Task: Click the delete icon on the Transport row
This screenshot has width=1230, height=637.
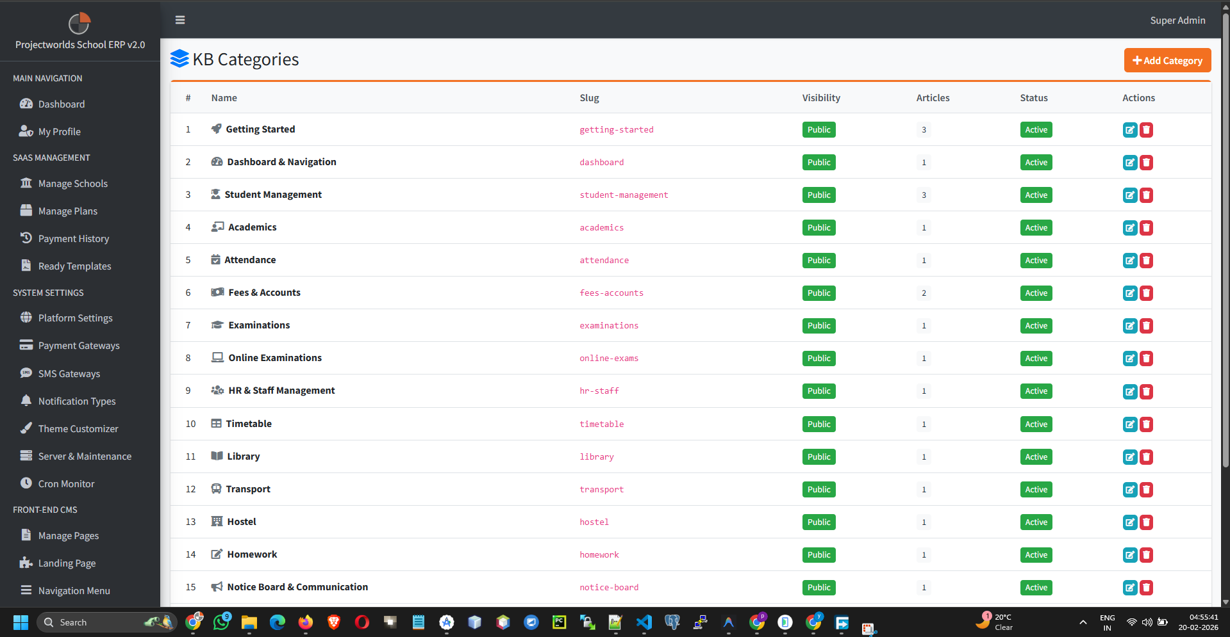Action: coord(1147,489)
